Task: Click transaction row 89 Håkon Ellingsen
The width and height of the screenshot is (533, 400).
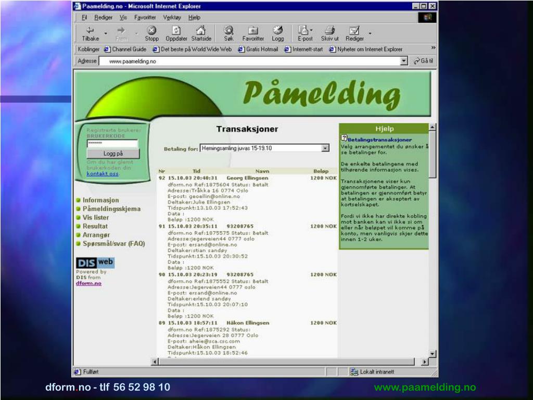Action: pyautogui.click(x=247, y=323)
